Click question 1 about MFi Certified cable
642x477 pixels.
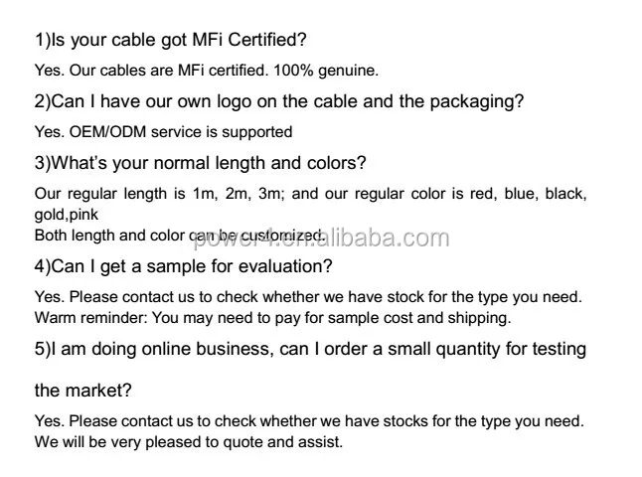point(171,40)
